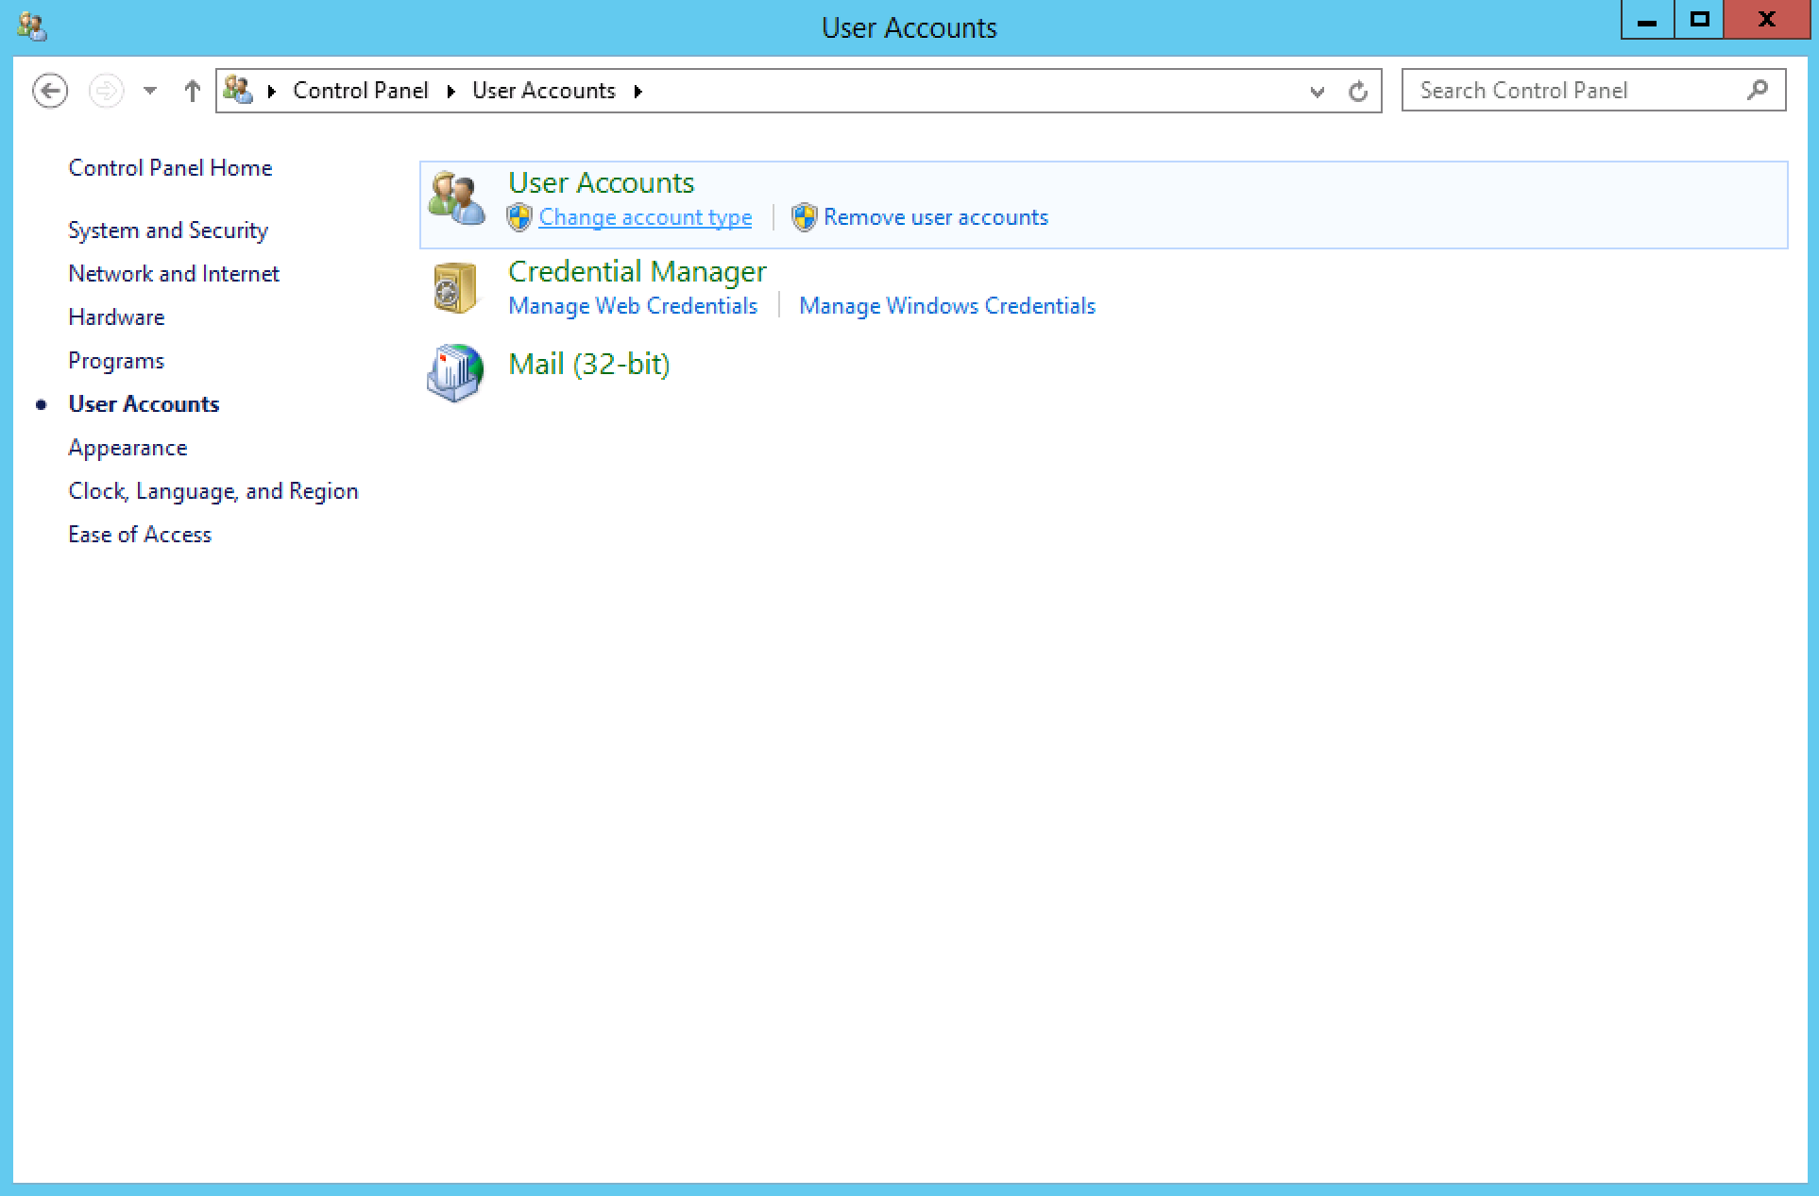Select Ease of Access in the sidebar
Screen dimensions: 1819x1196
point(139,534)
